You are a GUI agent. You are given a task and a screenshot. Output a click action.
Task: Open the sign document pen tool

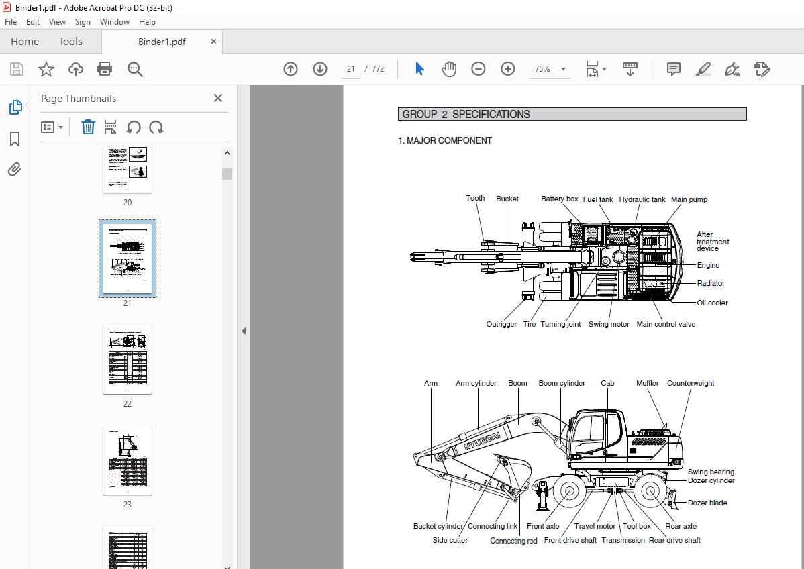click(x=732, y=69)
